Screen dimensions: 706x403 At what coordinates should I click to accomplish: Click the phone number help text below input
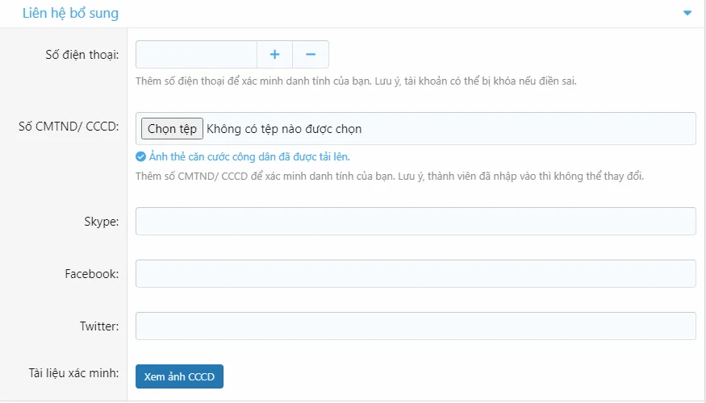click(356, 81)
